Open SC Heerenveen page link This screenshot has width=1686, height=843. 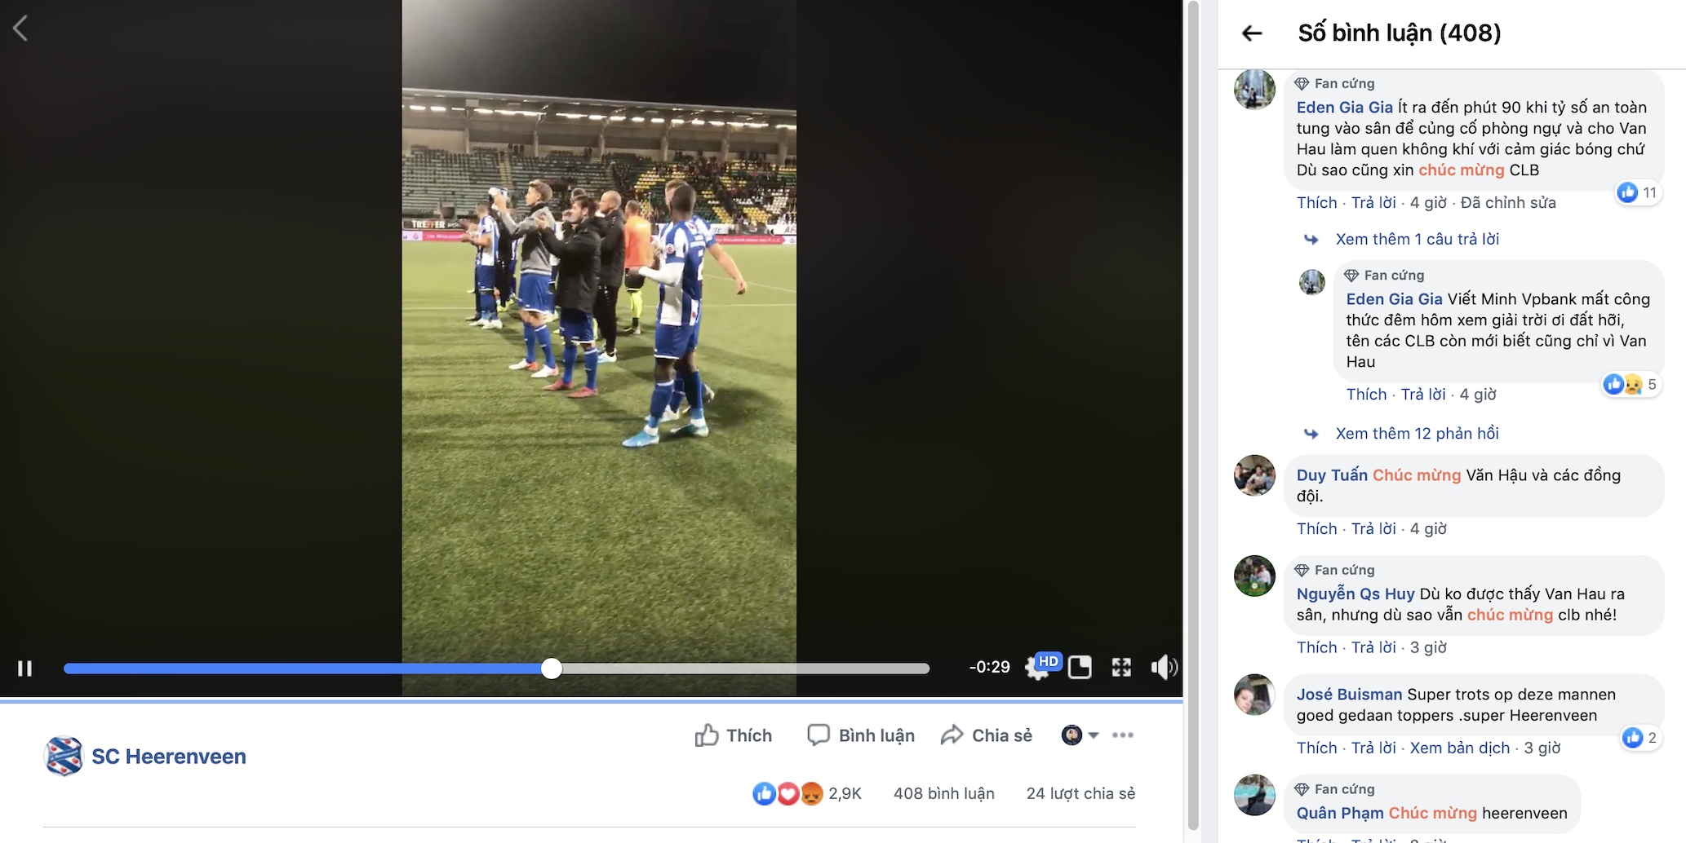pos(169,757)
